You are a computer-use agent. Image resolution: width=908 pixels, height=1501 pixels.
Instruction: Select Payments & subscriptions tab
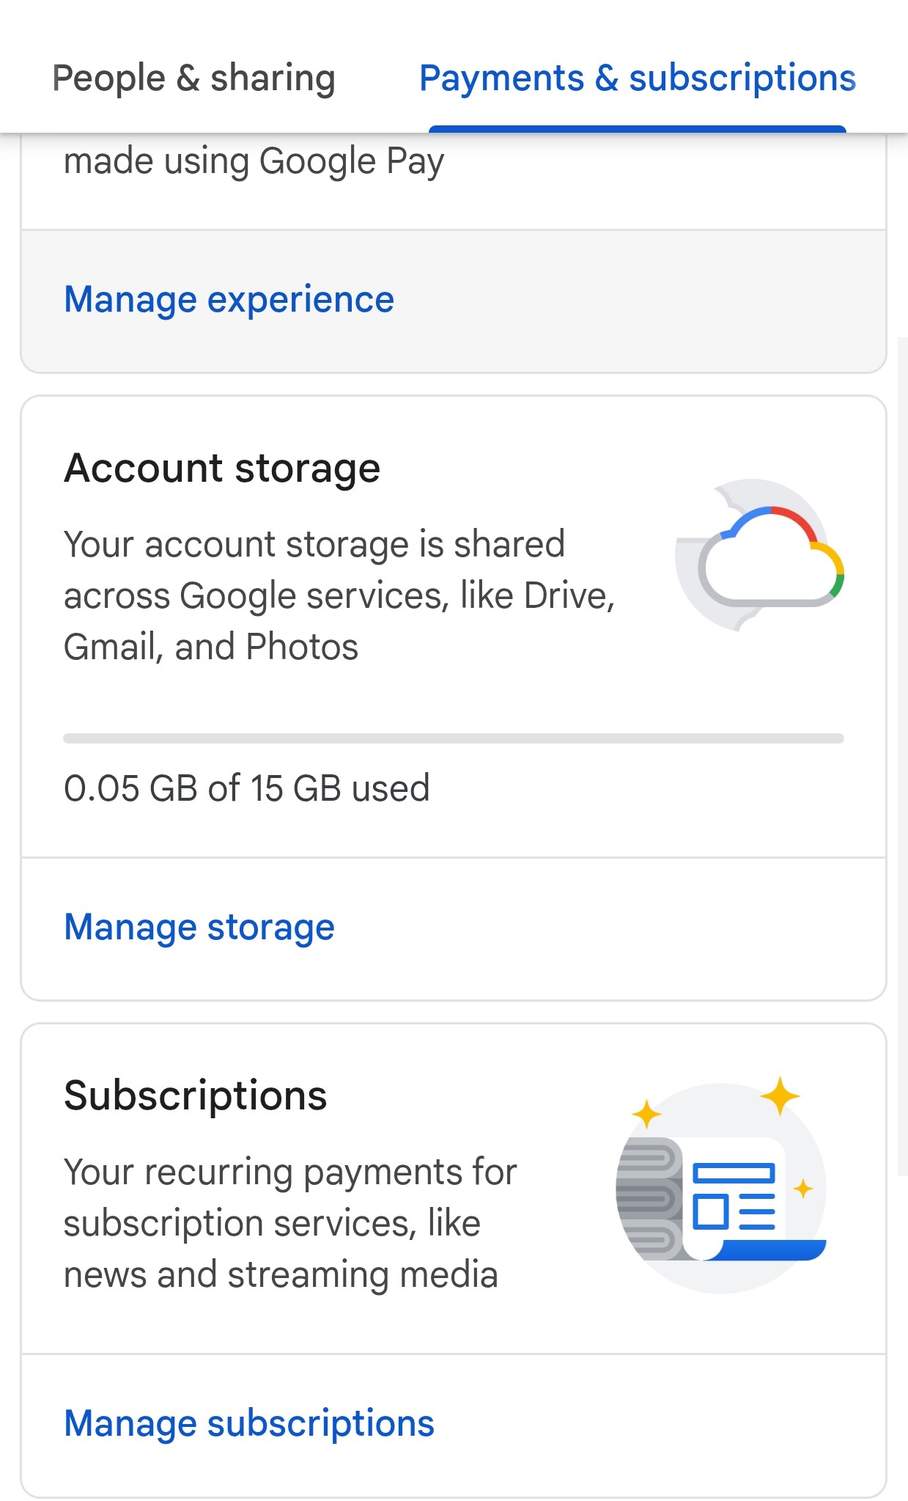coord(637,78)
